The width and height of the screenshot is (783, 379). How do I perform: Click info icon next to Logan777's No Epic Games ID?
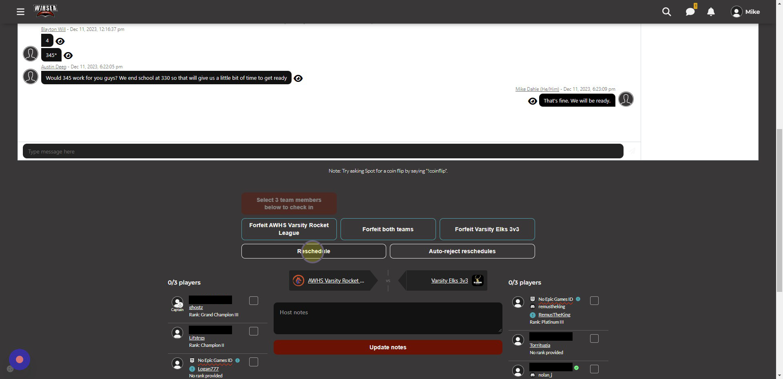click(x=237, y=360)
